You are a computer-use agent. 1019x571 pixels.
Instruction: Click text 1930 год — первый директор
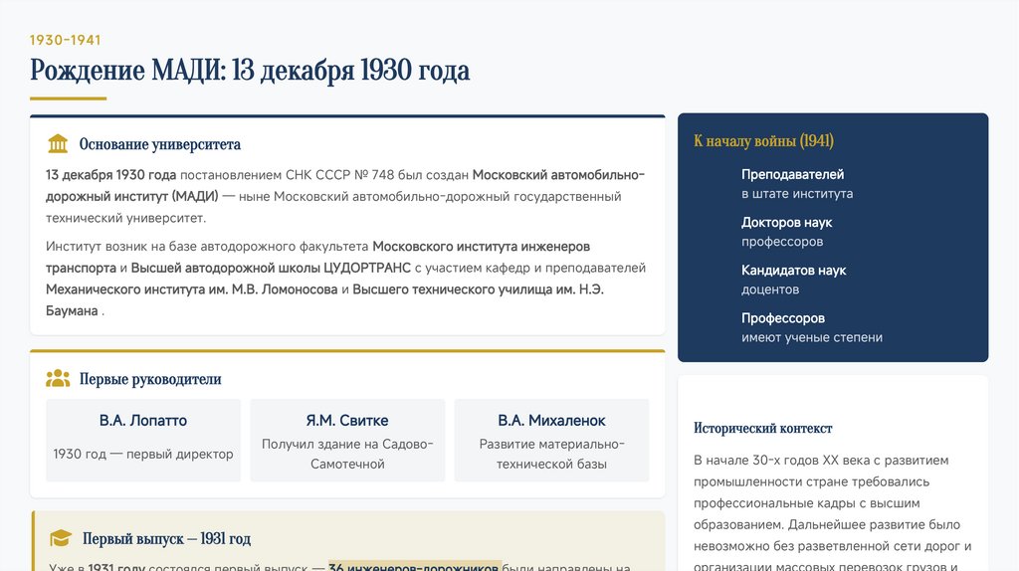pos(143,454)
